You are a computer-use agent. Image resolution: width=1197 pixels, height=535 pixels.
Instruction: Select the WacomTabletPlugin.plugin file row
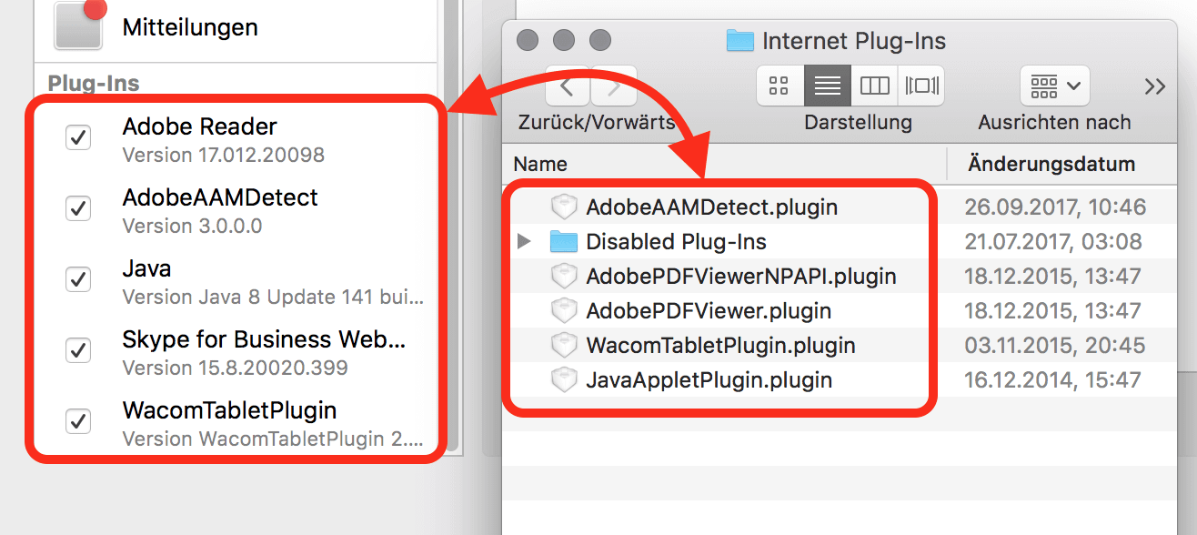point(850,346)
